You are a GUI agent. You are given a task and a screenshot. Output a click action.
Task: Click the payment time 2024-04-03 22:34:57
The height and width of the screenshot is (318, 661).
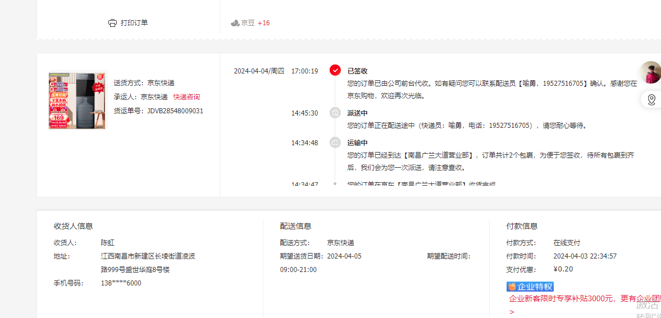click(x=585, y=256)
